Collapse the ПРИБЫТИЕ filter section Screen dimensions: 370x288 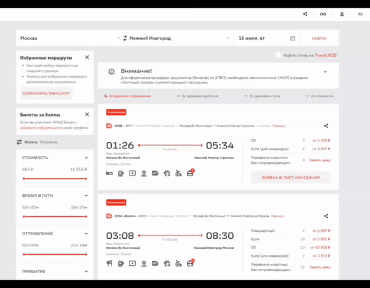[86, 271]
